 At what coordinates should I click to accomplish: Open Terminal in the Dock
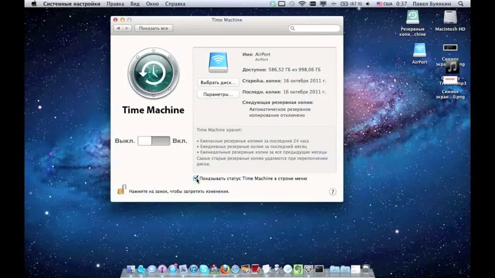tap(319, 269)
